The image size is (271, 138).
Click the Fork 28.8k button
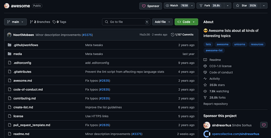(210, 5)
